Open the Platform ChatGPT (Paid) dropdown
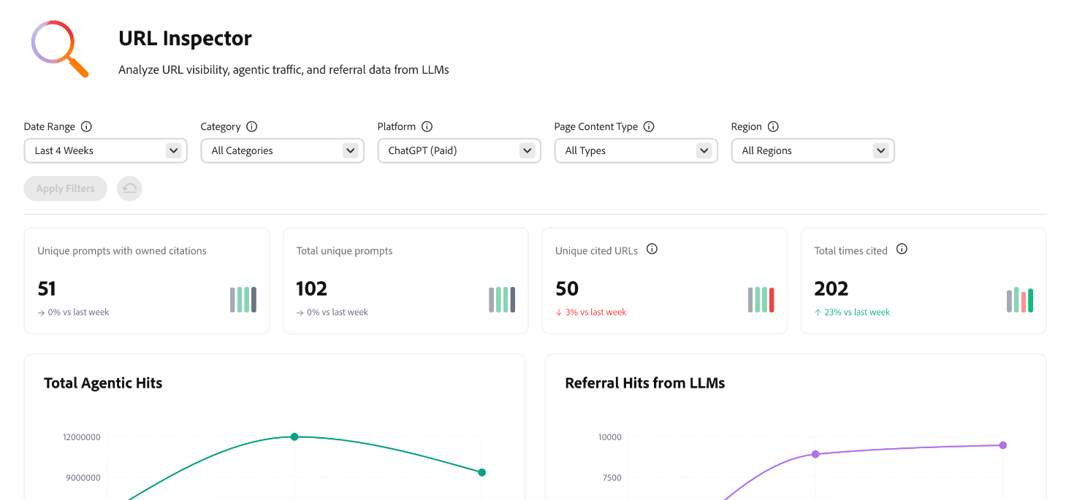The height and width of the screenshot is (500, 1066). click(459, 150)
